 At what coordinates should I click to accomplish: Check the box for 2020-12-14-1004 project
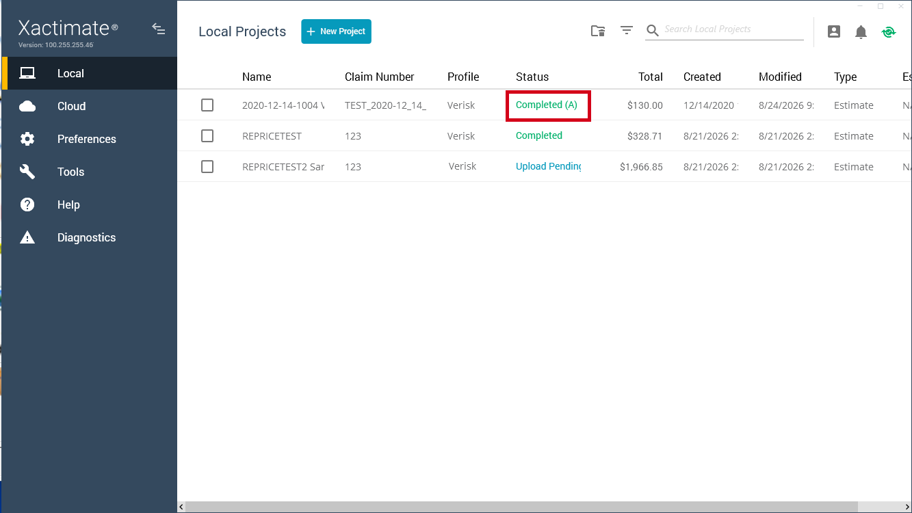pyautogui.click(x=207, y=105)
